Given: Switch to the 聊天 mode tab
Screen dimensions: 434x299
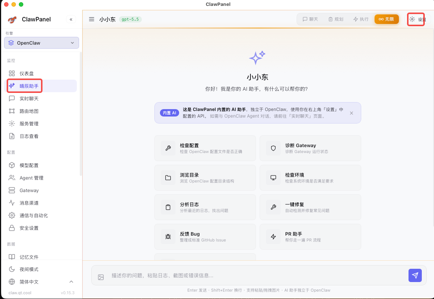Looking at the screenshot, I should click(x=310, y=19).
